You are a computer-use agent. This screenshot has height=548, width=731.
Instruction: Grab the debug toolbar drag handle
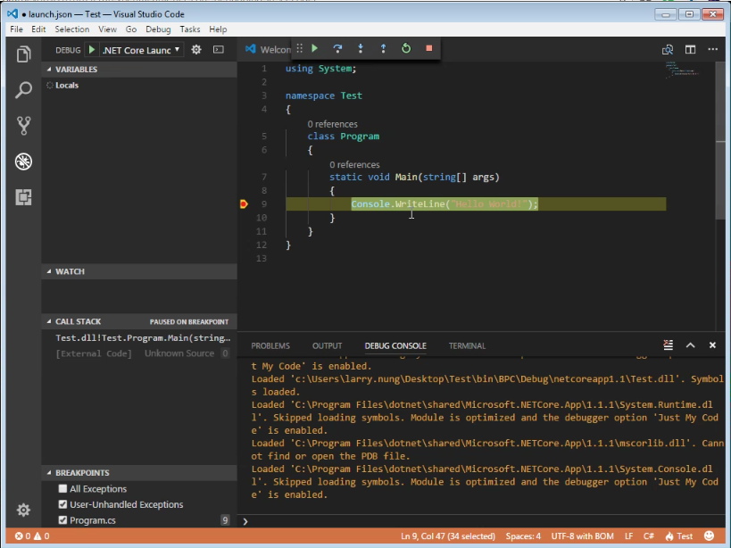299,48
